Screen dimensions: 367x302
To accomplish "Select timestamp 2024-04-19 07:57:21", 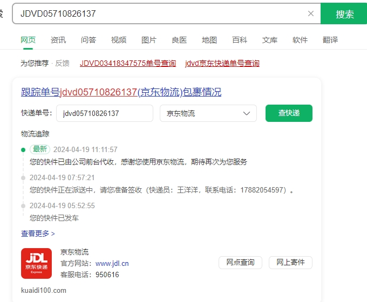I will pyautogui.click(x=62, y=177).
